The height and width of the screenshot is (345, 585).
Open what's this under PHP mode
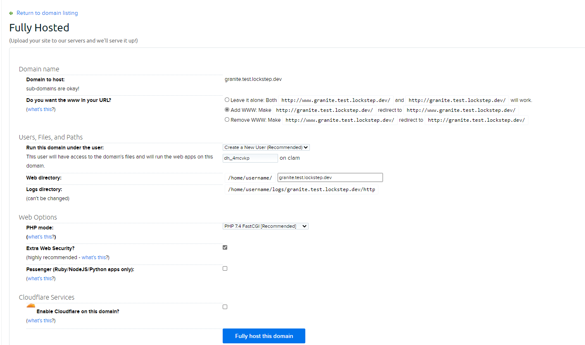click(40, 236)
